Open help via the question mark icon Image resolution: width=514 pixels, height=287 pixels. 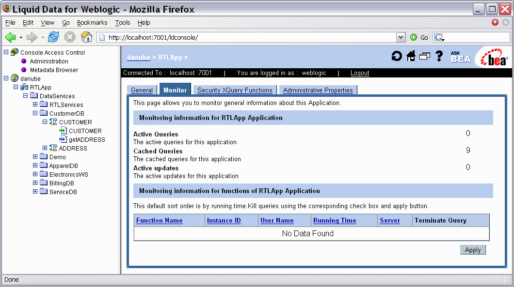pyautogui.click(x=439, y=56)
